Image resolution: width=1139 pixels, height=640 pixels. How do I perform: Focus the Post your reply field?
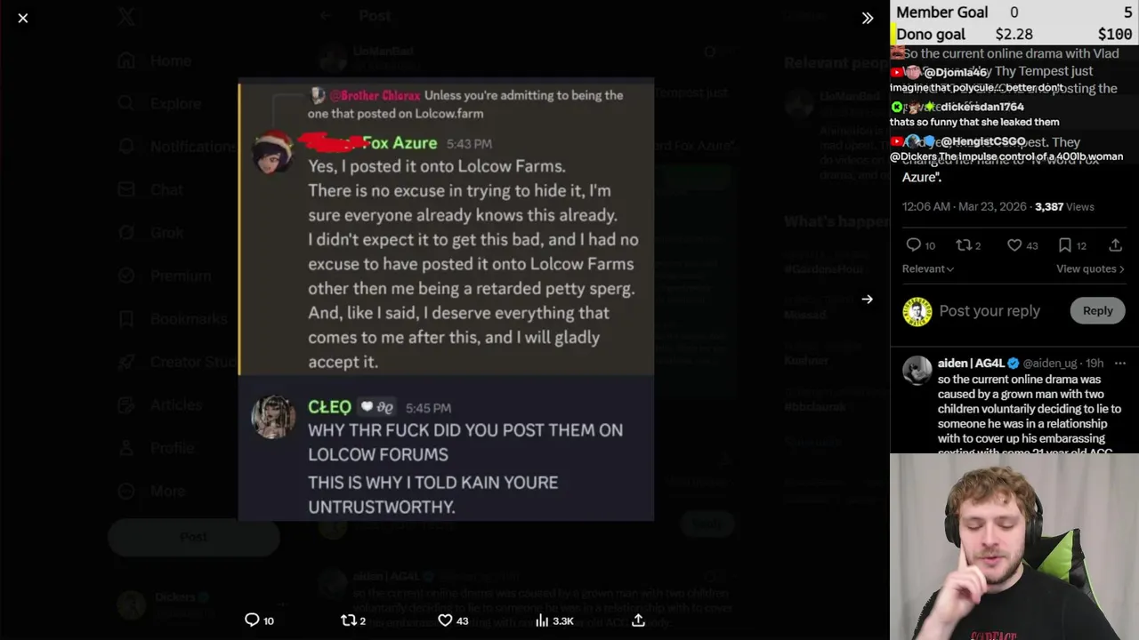pos(990,311)
